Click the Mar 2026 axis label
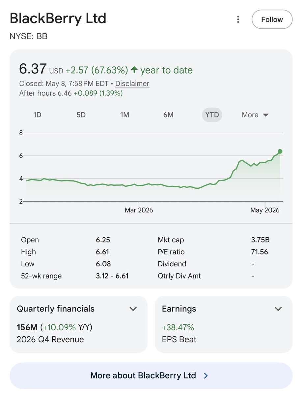Viewport: 302px width, 396px height. 139,210
